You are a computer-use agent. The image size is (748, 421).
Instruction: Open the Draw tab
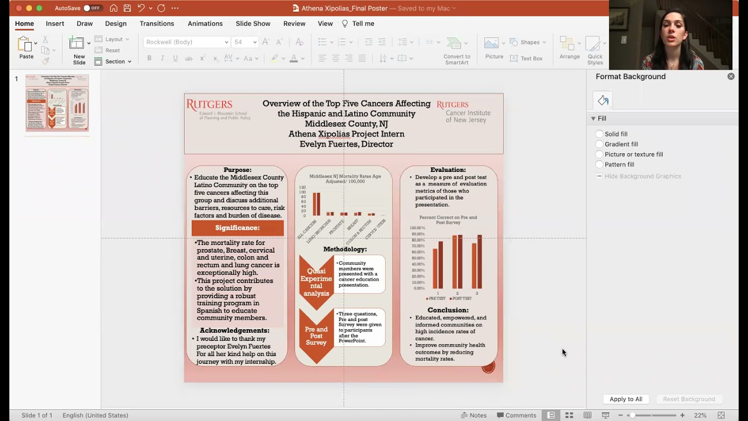[85, 23]
